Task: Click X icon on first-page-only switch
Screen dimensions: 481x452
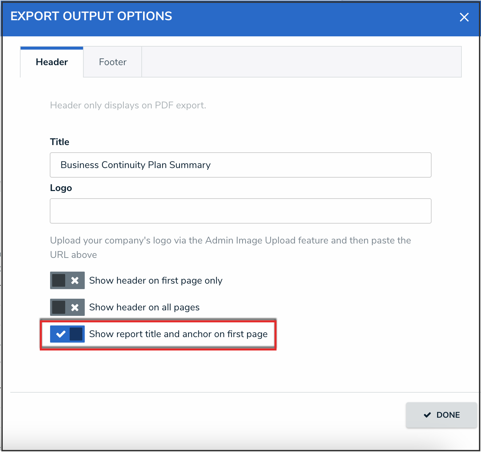Action: pyautogui.click(x=75, y=281)
